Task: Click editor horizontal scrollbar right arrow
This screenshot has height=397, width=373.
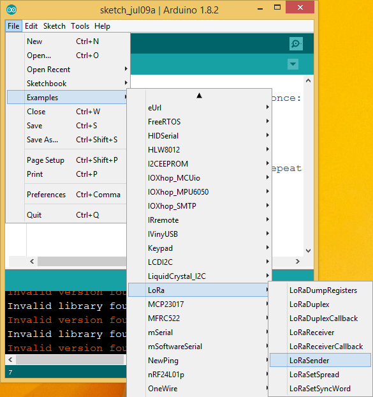Action: pyautogui.click(x=298, y=261)
